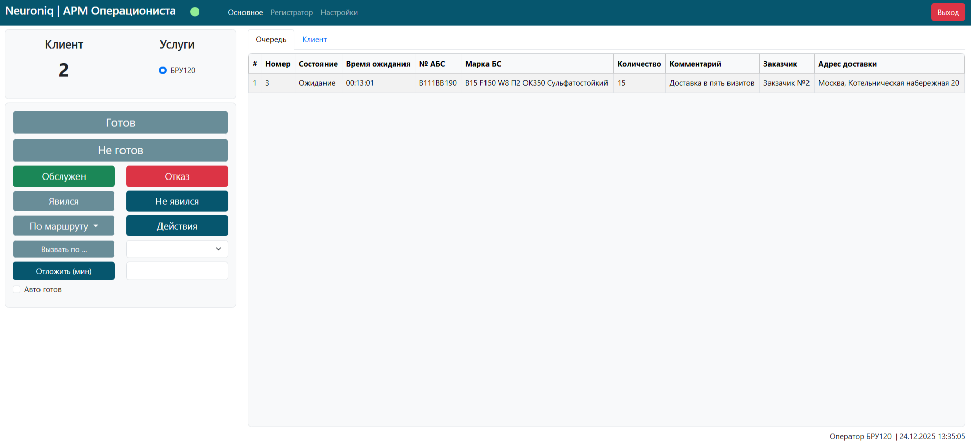The width and height of the screenshot is (971, 447).
Task: Switch to the Клиент tab
Action: point(314,39)
